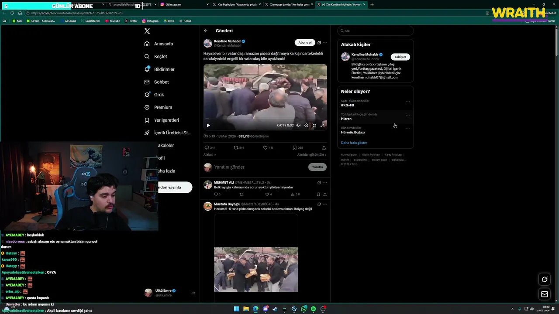Open Spotify from the taskbar
The height and width of the screenshot is (314, 559).
pos(313,309)
